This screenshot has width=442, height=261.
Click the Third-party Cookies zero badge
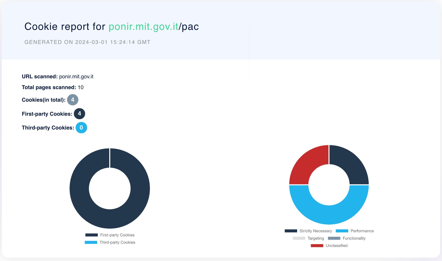(81, 128)
